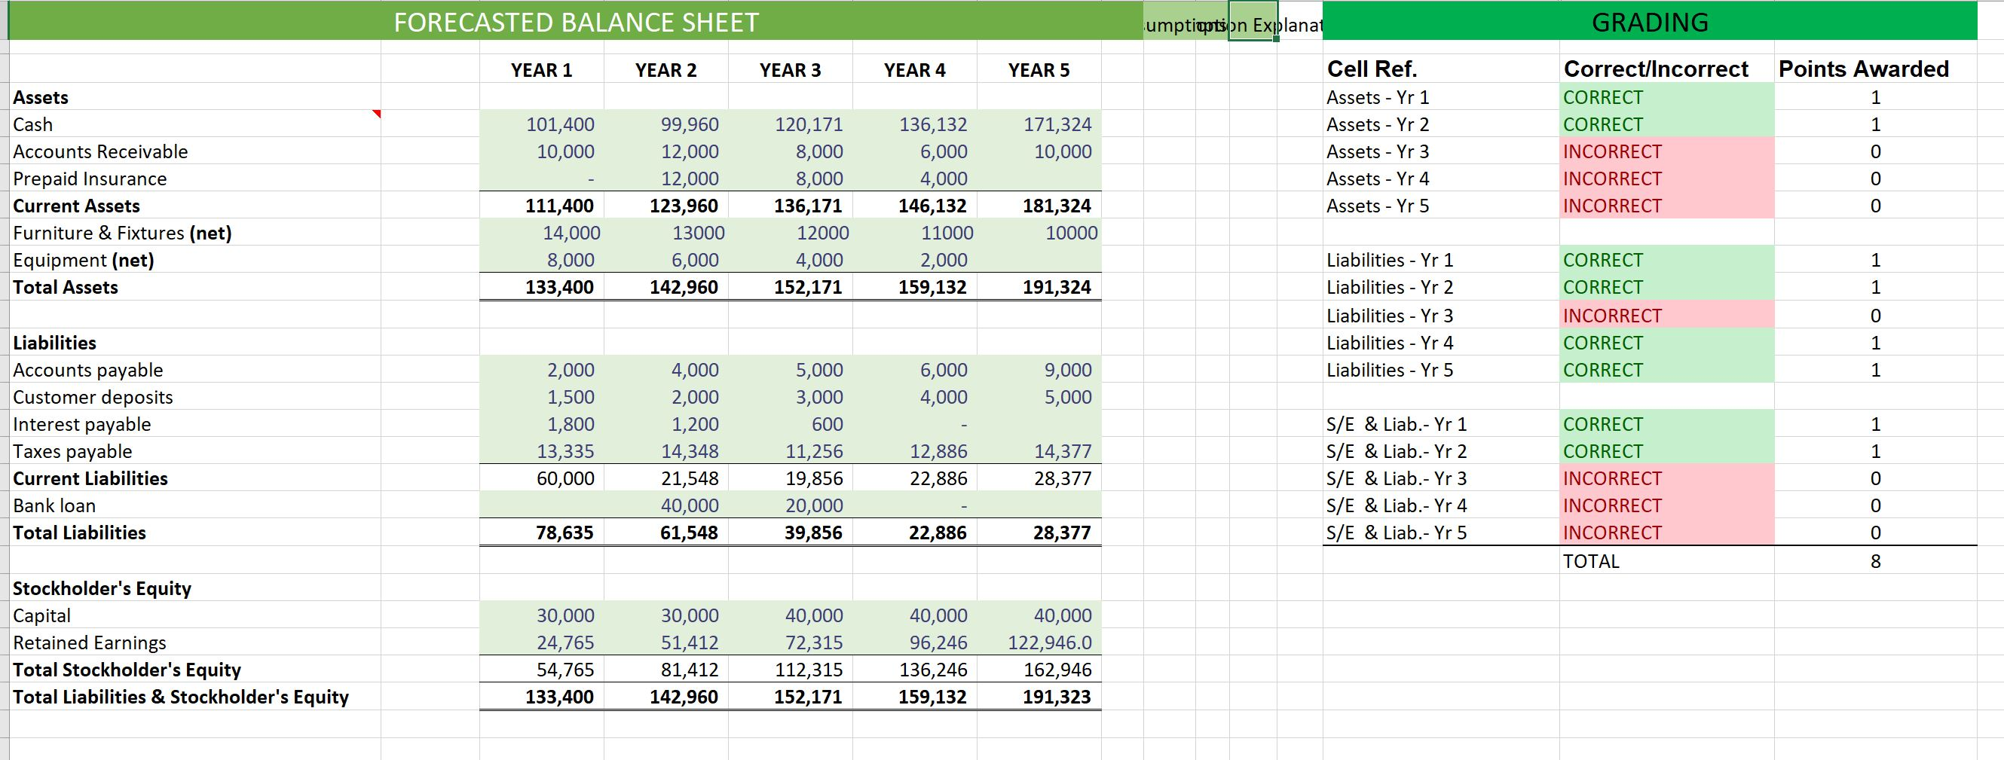Select the YEAR 5 column header
The width and height of the screenshot is (2004, 760).
[1039, 70]
